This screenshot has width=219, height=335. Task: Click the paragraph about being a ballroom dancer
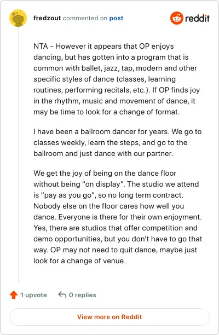[x=118, y=142]
